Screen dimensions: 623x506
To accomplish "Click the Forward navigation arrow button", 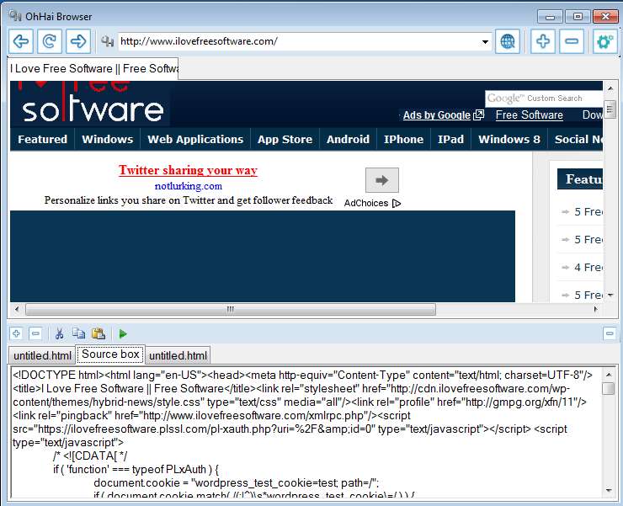I will point(78,41).
